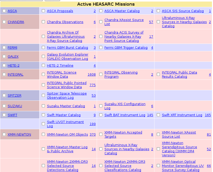Select the INTEGRAL mission checkbox
Image resolution: width=213 pixels, height=172 pixels.
[4, 74]
